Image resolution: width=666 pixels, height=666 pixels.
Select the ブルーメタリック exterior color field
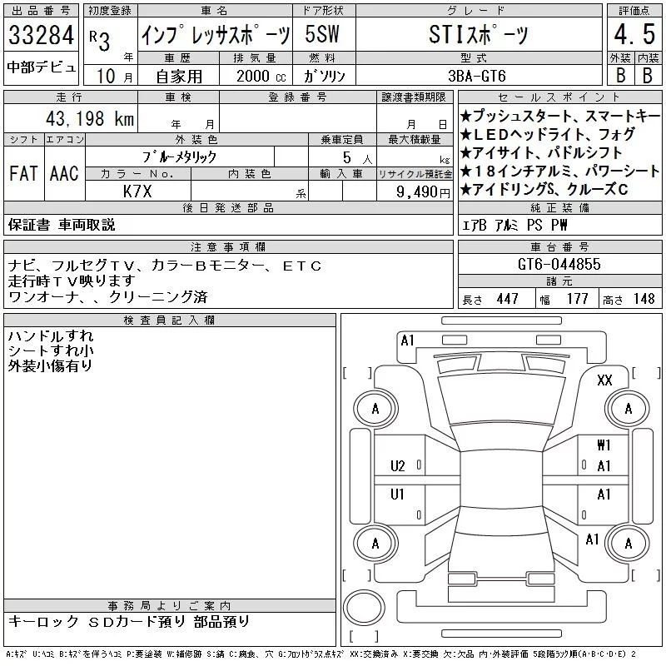click(180, 157)
